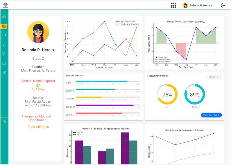Viewport: 231px width, 165px height.
Task: Expand the Math subject dropdown
Action: (x=213, y=77)
